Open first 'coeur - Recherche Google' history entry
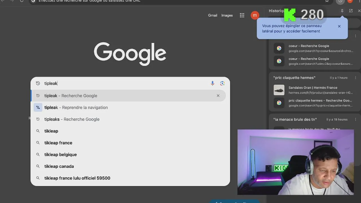The width and height of the screenshot is (361, 203). (314, 48)
